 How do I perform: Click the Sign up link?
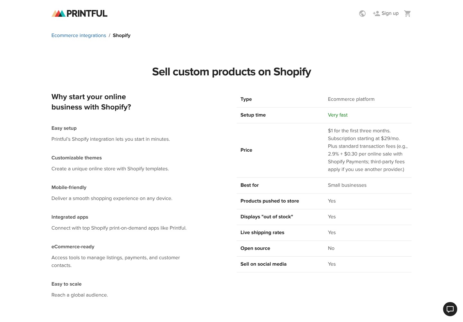pos(386,13)
